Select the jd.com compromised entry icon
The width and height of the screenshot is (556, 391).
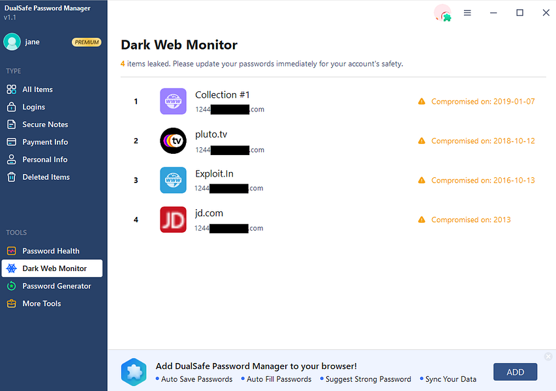tap(173, 220)
